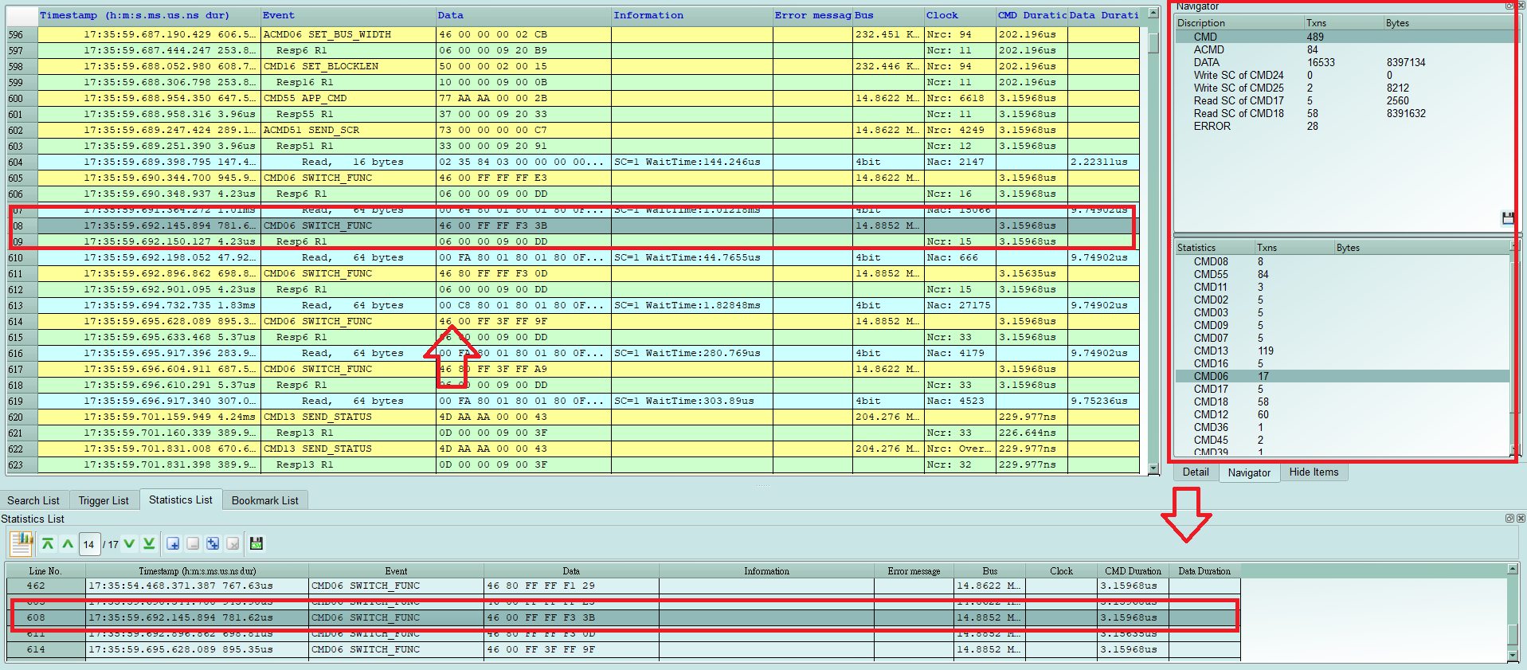Screen dimensions: 1527x670
Task: Select line 462 in Statistics List
Action: click(623, 586)
